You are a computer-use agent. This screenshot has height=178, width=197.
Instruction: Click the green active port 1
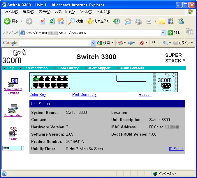point(36,79)
